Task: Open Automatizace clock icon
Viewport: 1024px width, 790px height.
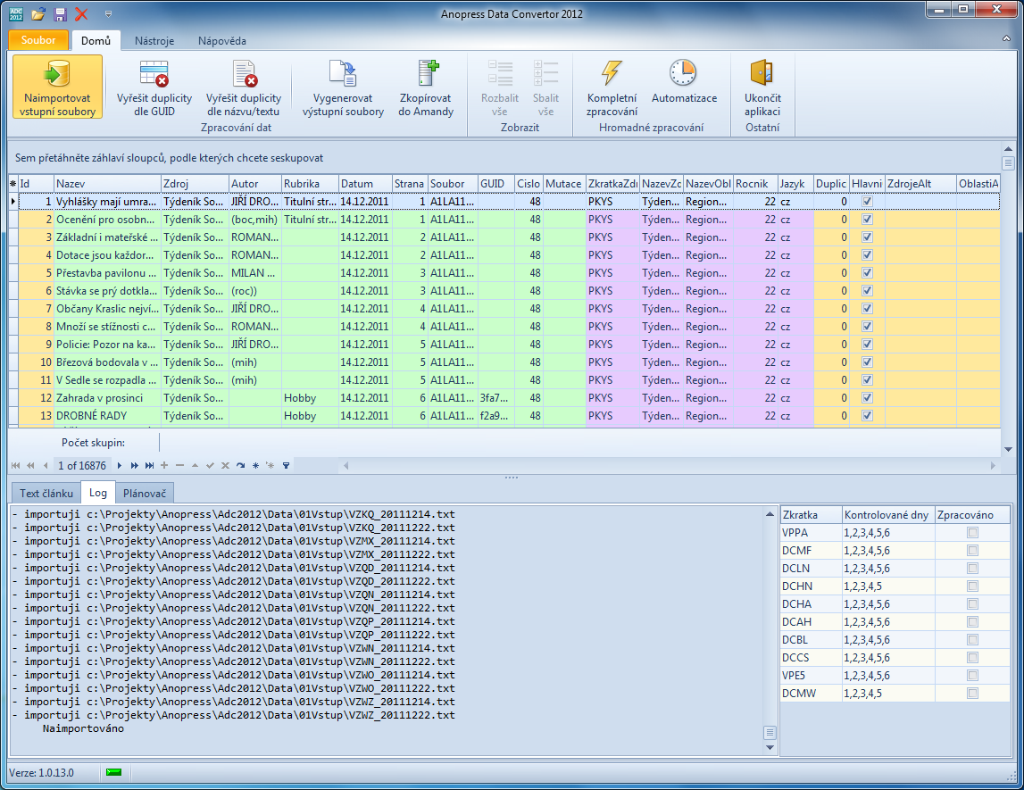Action: (x=683, y=74)
